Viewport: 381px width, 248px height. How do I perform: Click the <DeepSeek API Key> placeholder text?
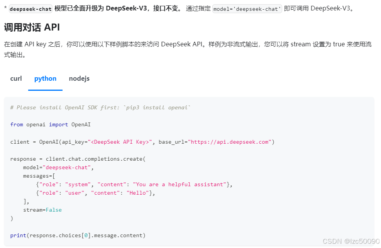(120, 141)
